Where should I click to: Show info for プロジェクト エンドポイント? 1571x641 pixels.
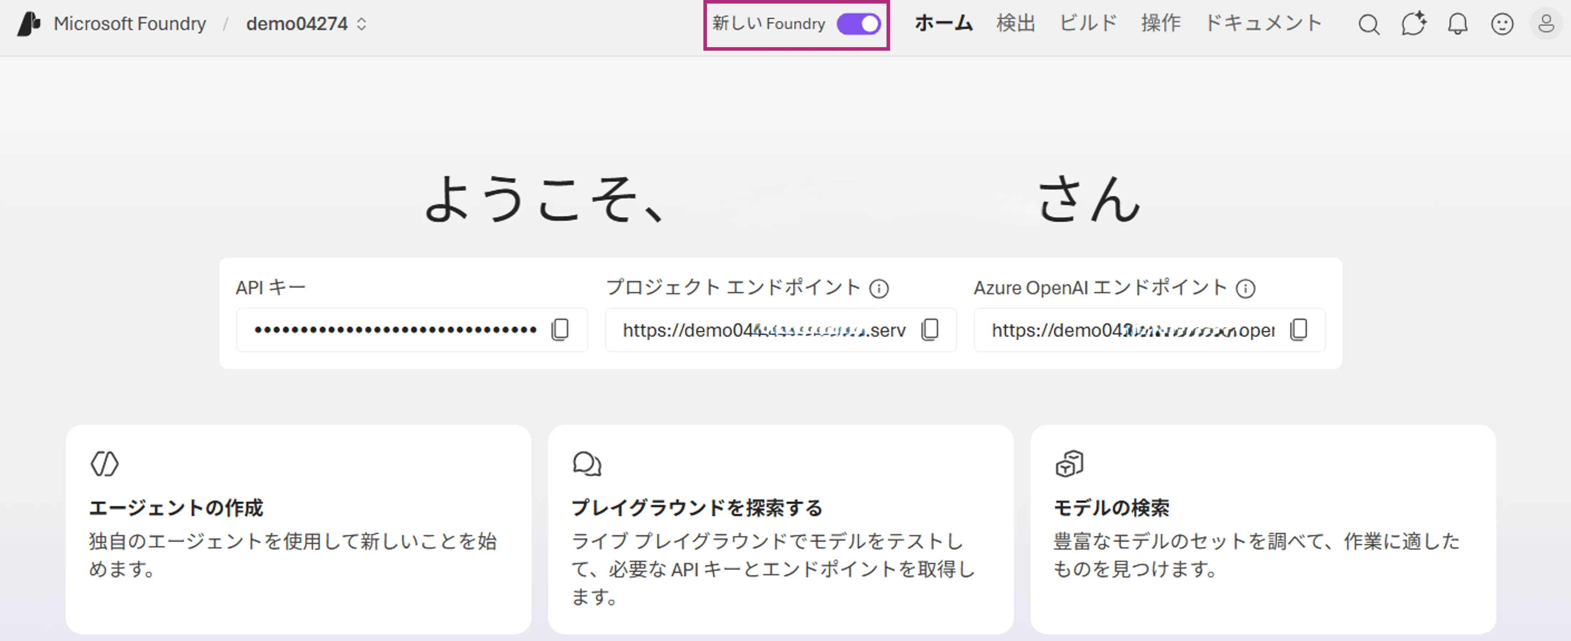pyautogui.click(x=879, y=289)
